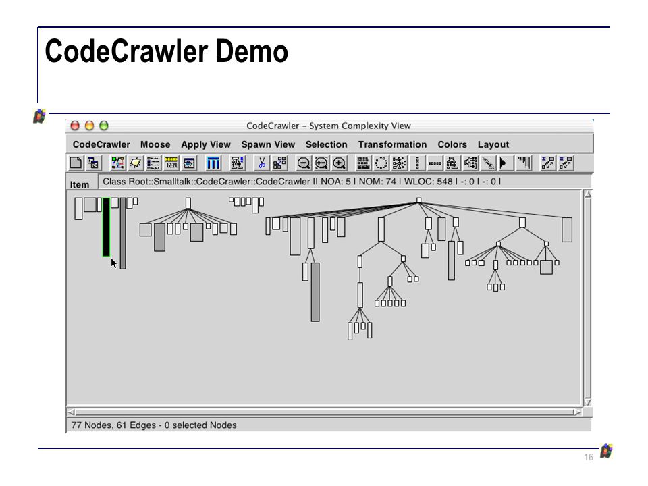Click the bulleted list toolbar icon
Image resolution: width=648 pixels, height=486 pixels.
pyautogui.click(x=153, y=163)
